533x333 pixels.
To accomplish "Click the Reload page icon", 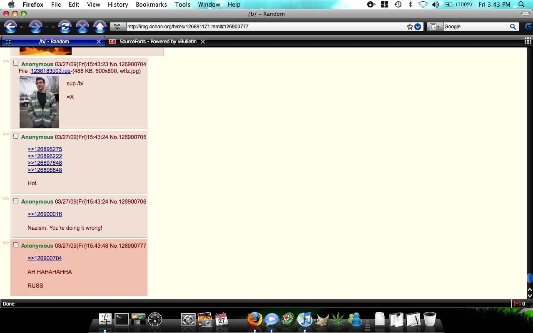I will click(65, 27).
